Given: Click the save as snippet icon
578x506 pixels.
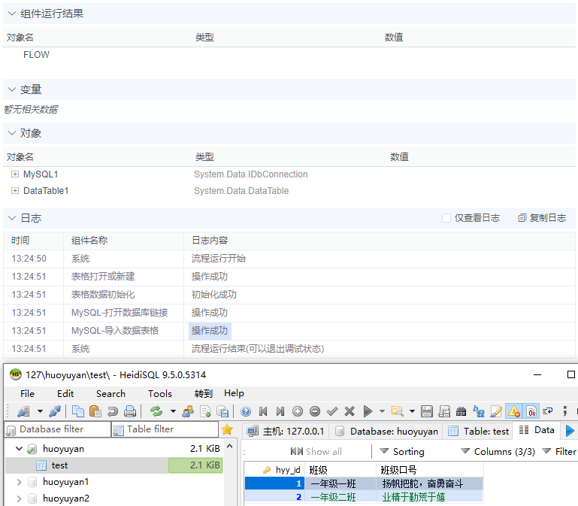Looking at the screenshot, I should click(443, 411).
